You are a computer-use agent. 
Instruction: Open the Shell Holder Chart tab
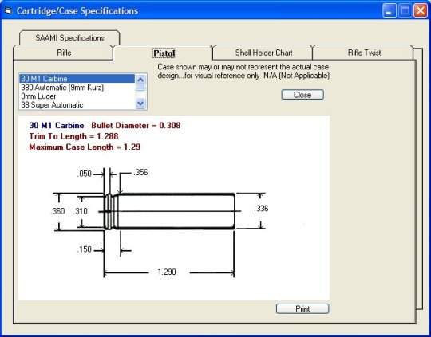[263, 53]
